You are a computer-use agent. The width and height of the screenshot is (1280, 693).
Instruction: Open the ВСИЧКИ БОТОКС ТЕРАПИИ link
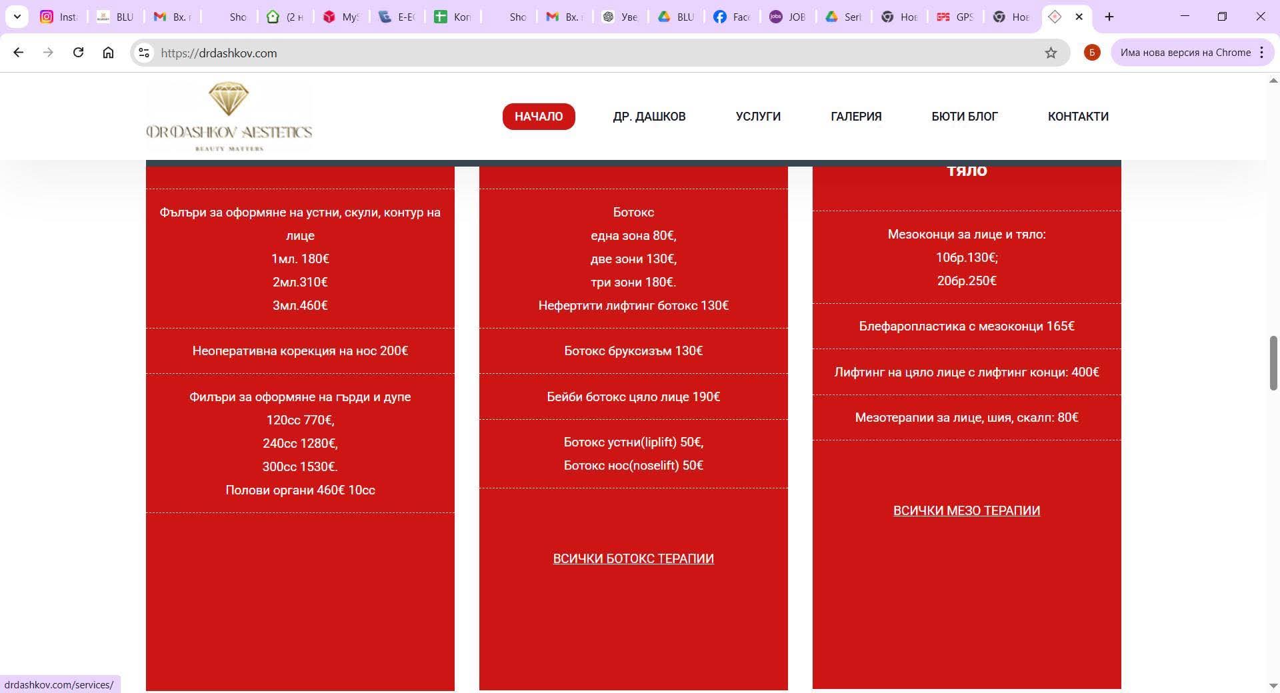633,558
